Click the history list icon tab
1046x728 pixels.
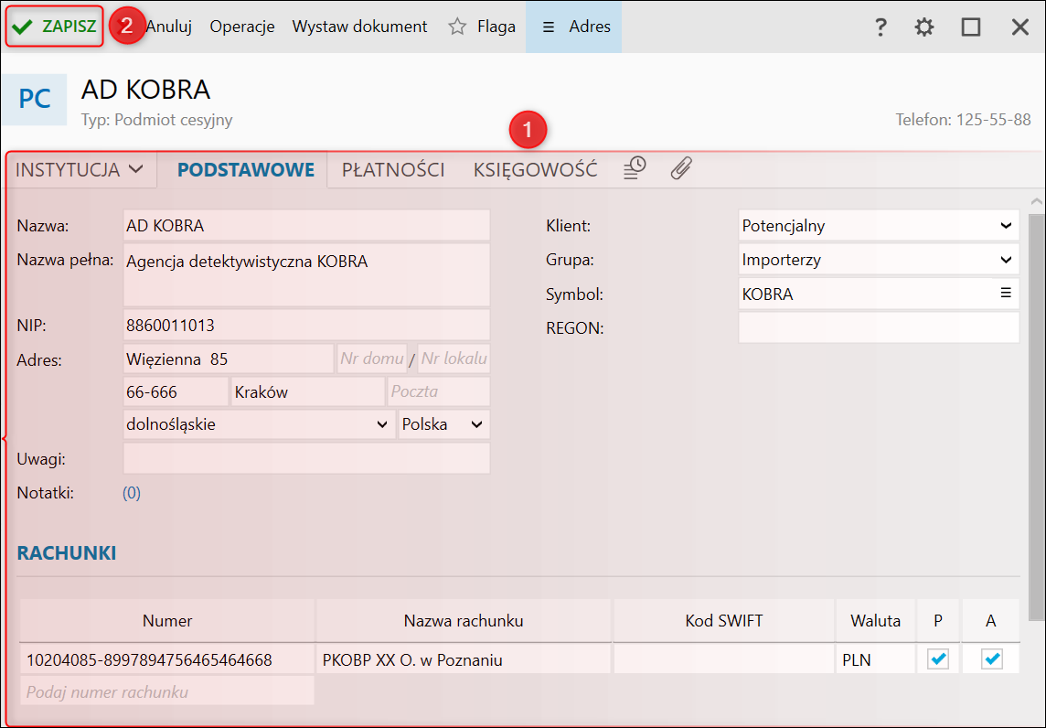click(635, 168)
